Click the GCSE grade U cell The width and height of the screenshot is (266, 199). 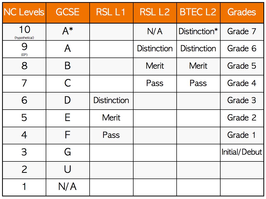click(x=68, y=170)
